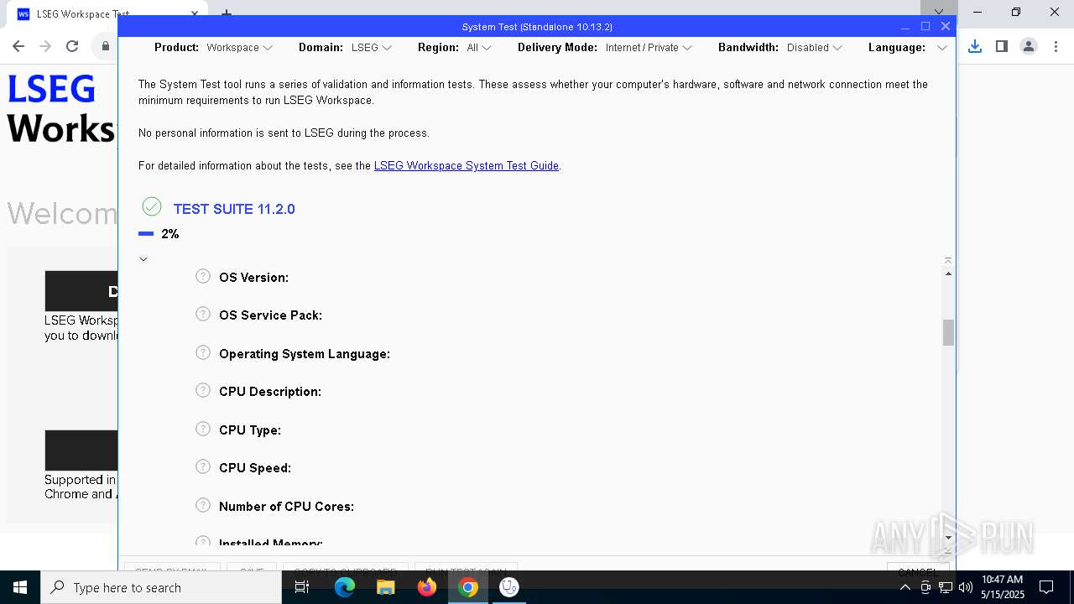Screen dimensions: 1074x604
Task: Open notification center on taskbar
Action: (x=1046, y=587)
